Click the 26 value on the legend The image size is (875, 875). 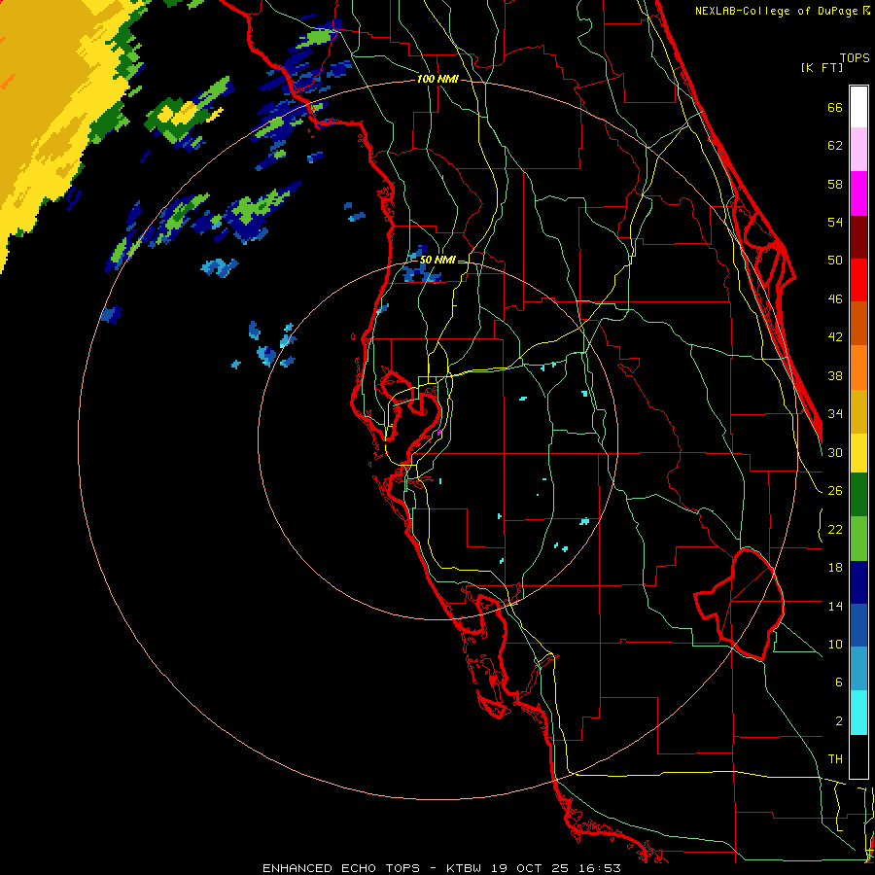tap(835, 491)
